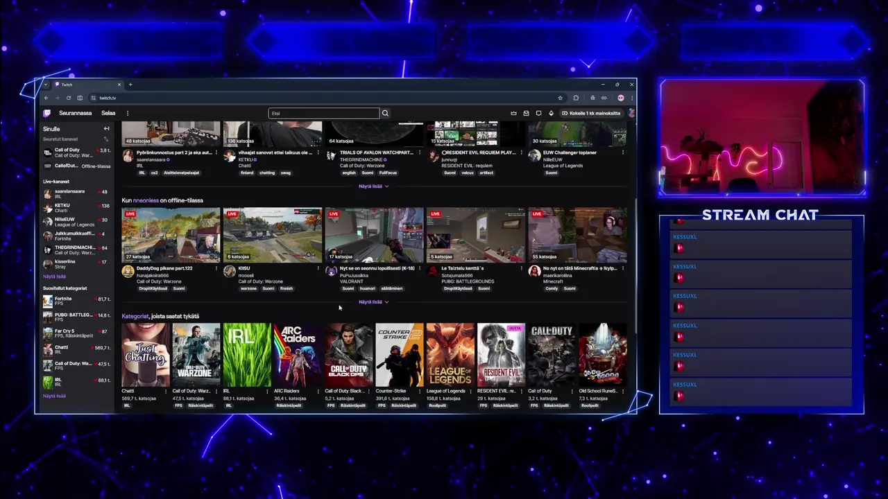Click the PUBG: BATTLEGROUNDS game link under Sotajumala666
888x499 pixels.
point(468,282)
